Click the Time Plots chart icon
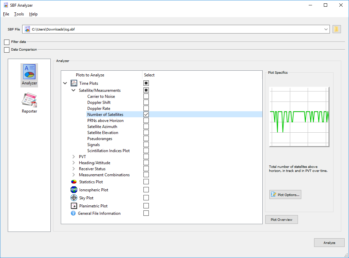Image resolution: width=349 pixels, height=258 pixels. pos(74,83)
